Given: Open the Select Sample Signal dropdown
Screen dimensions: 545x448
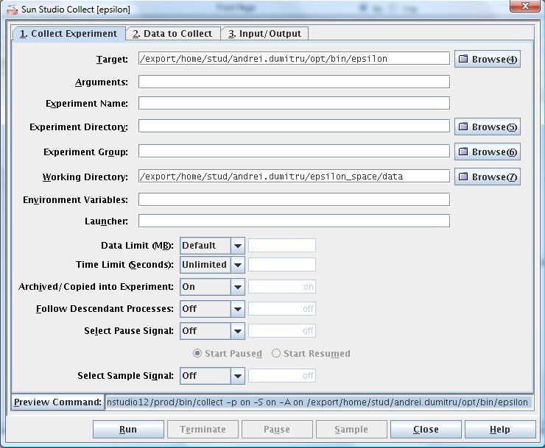Looking at the screenshot, I should 212,376.
